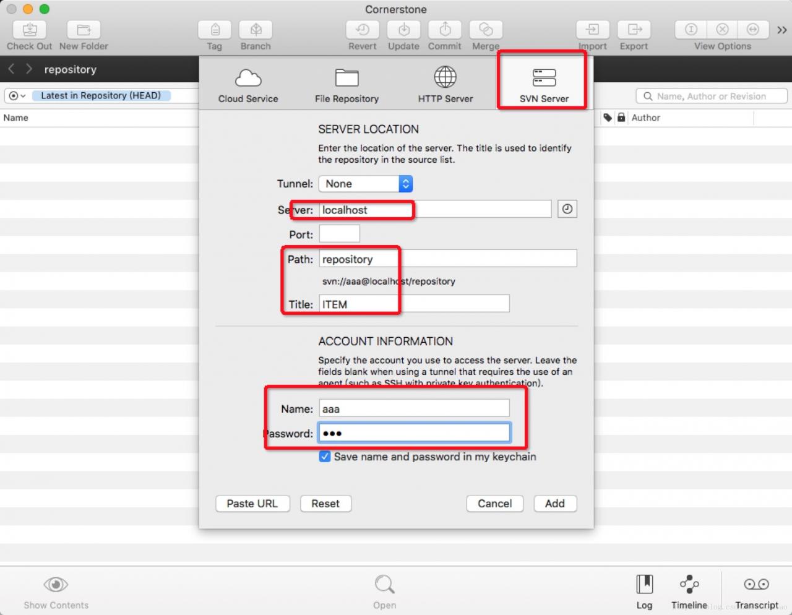Click the account Name field
This screenshot has width=792, height=615.
(414, 408)
